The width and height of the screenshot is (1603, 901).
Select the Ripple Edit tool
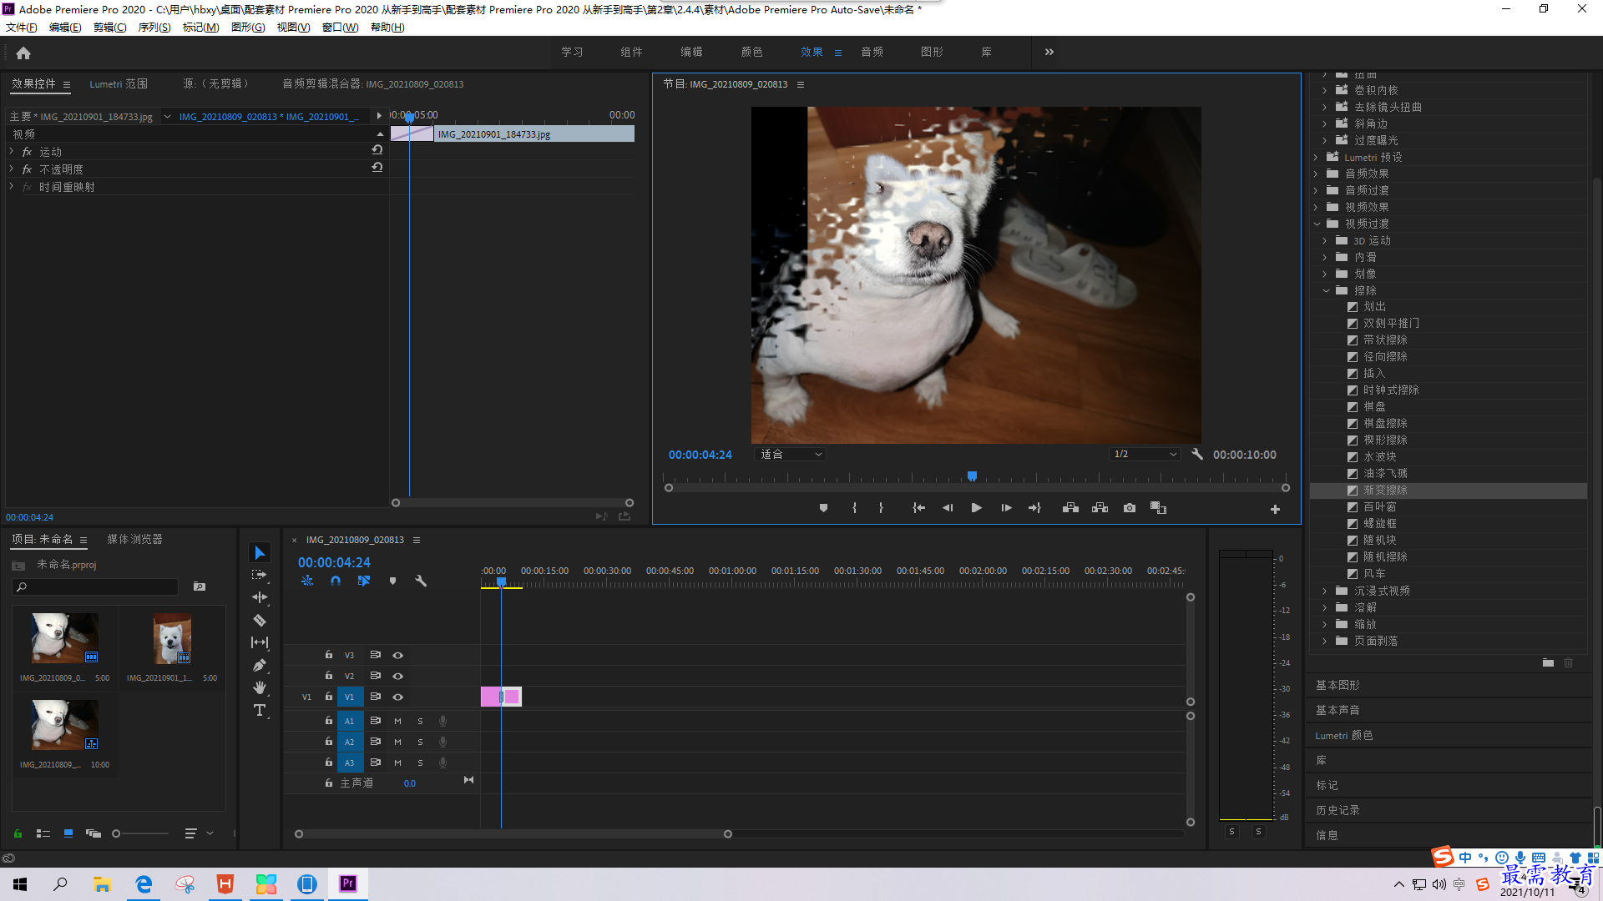point(260,597)
